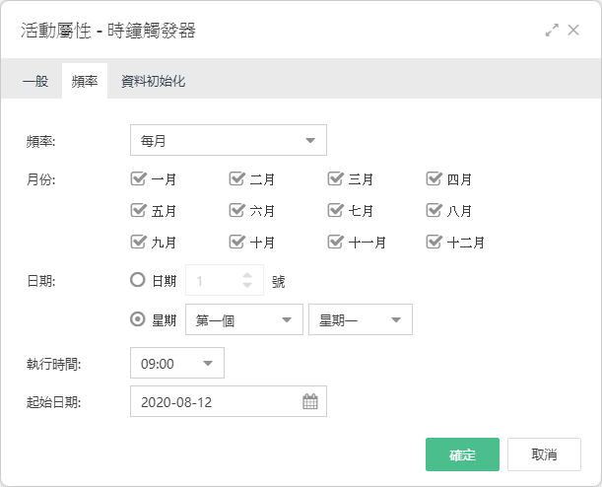The height and width of the screenshot is (487, 602).
Task: Decrease the day number with down arrow
Action: pyautogui.click(x=247, y=285)
